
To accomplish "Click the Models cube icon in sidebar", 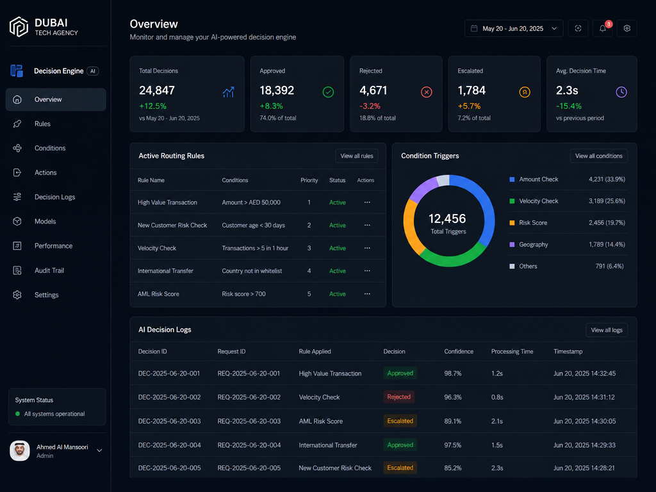I will (x=17, y=221).
